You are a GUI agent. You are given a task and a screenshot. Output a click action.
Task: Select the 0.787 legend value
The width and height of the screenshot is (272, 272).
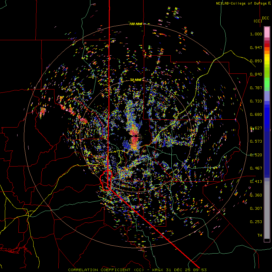(256, 88)
